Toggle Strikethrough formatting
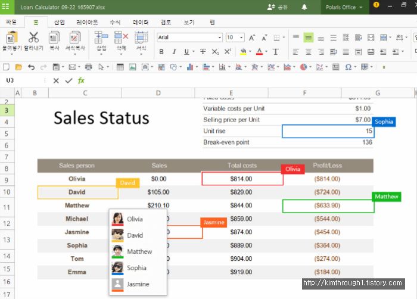Image resolution: width=417 pixels, height=299 pixels. point(203,52)
